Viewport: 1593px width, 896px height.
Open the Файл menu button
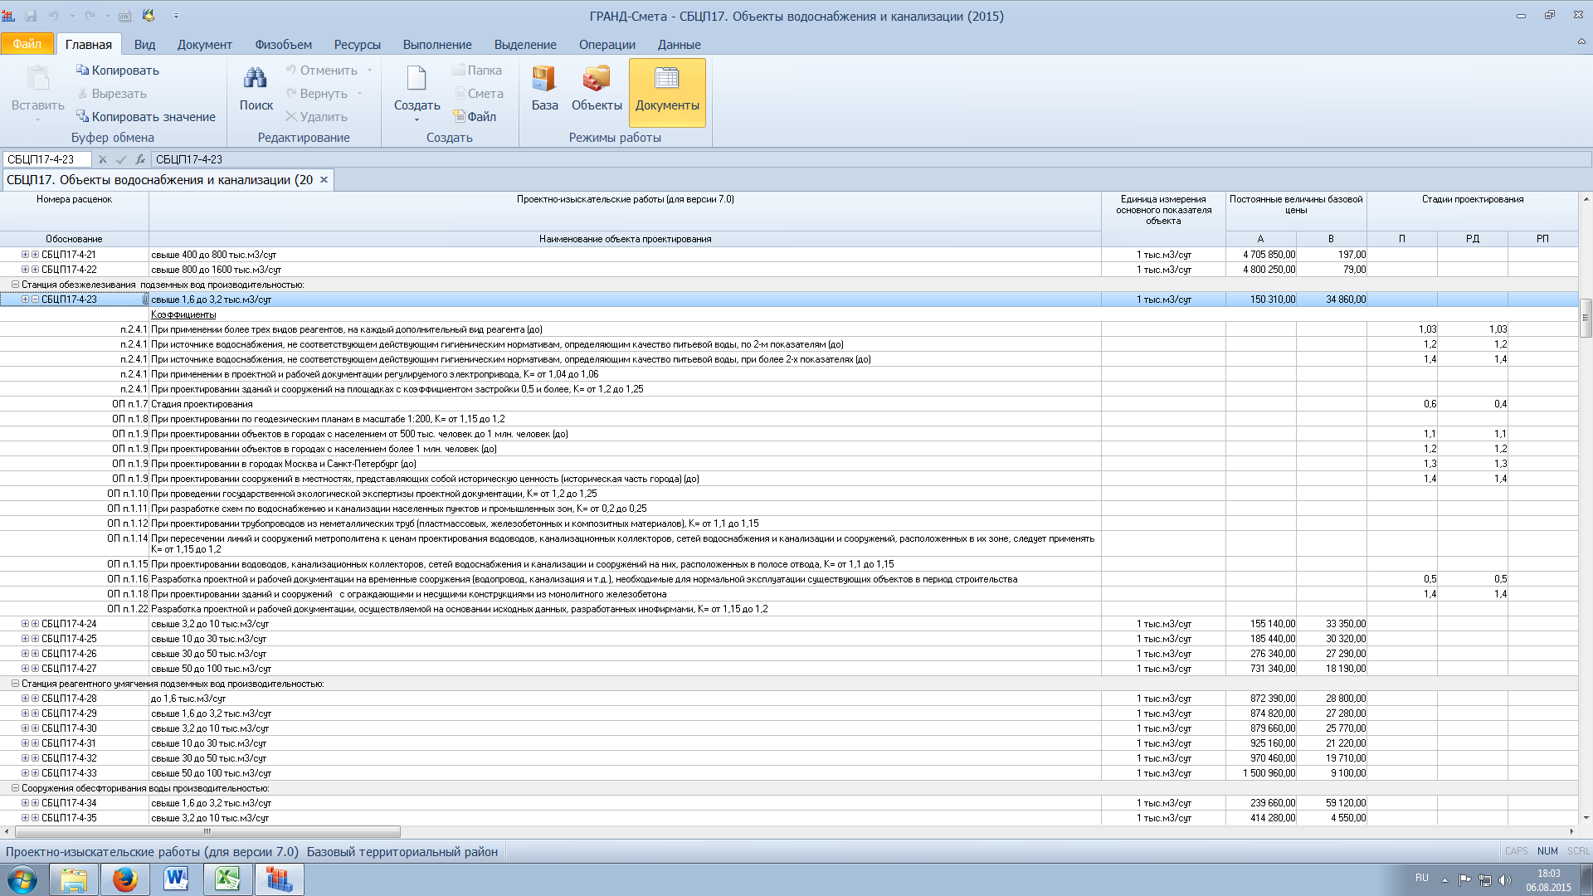click(x=27, y=44)
